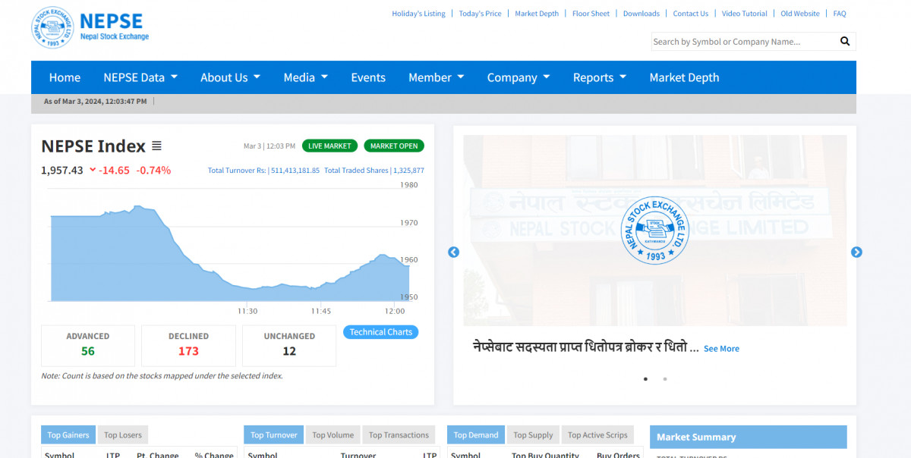
Task: Switch to the Top Active Scrips tab
Action: [x=597, y=434]
